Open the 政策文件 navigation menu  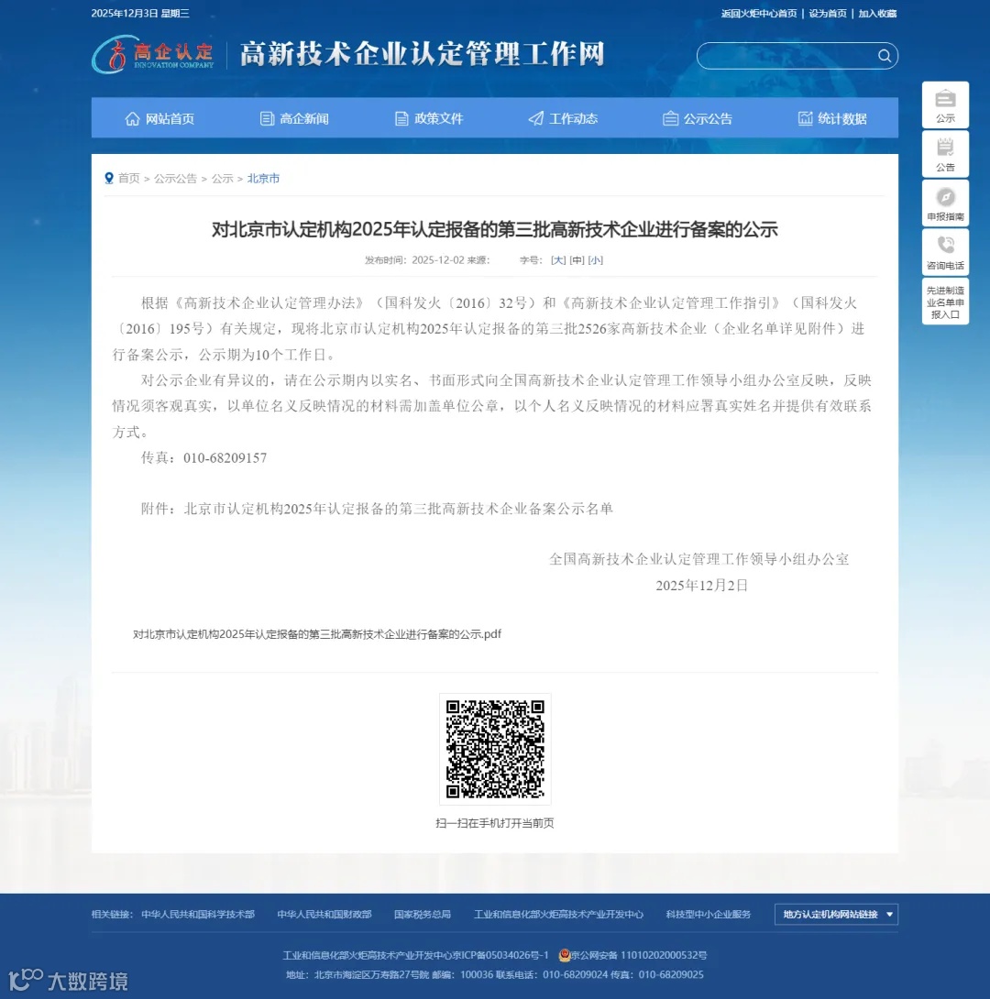pyautogui.click(x=430, y=117)
